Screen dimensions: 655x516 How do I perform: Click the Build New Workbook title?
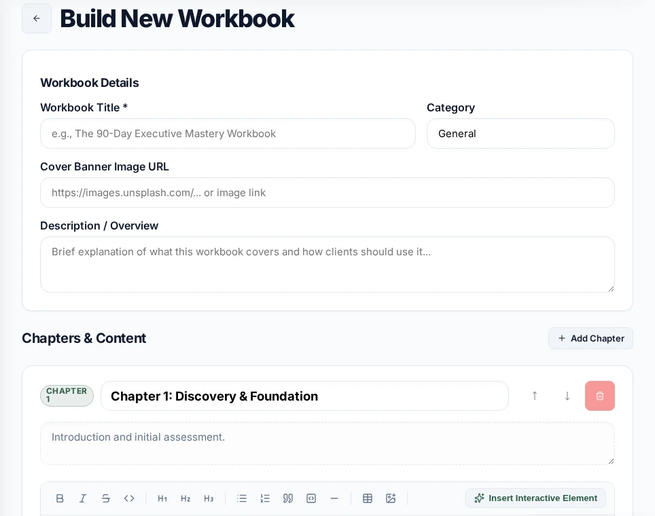click(177, 18)
